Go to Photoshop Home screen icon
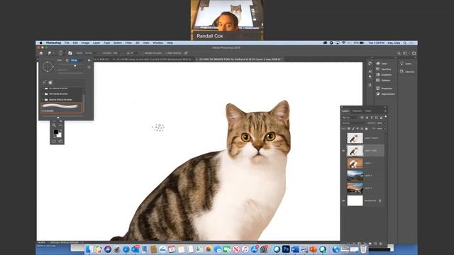The width and height of the screenshot is (454, 255). point(41,53)
